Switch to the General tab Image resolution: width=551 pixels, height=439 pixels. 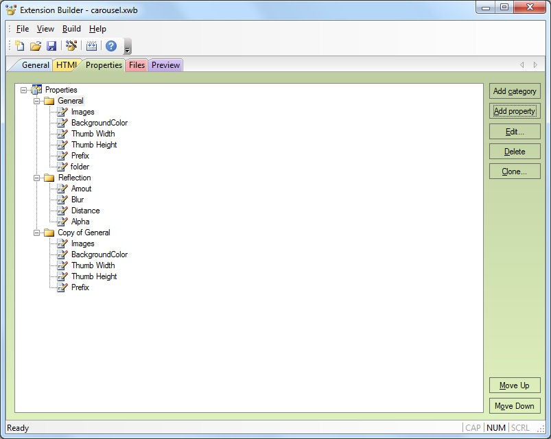35,65
